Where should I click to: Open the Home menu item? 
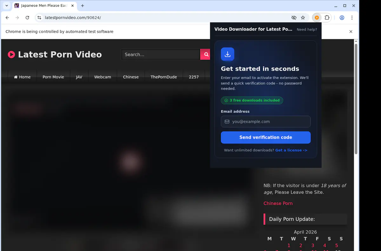coord(22,77)
